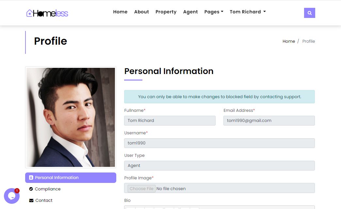Screen dimensions: 341x209
Task: Click the Personal Information ID card icon
Action: [x=31, y=178]
